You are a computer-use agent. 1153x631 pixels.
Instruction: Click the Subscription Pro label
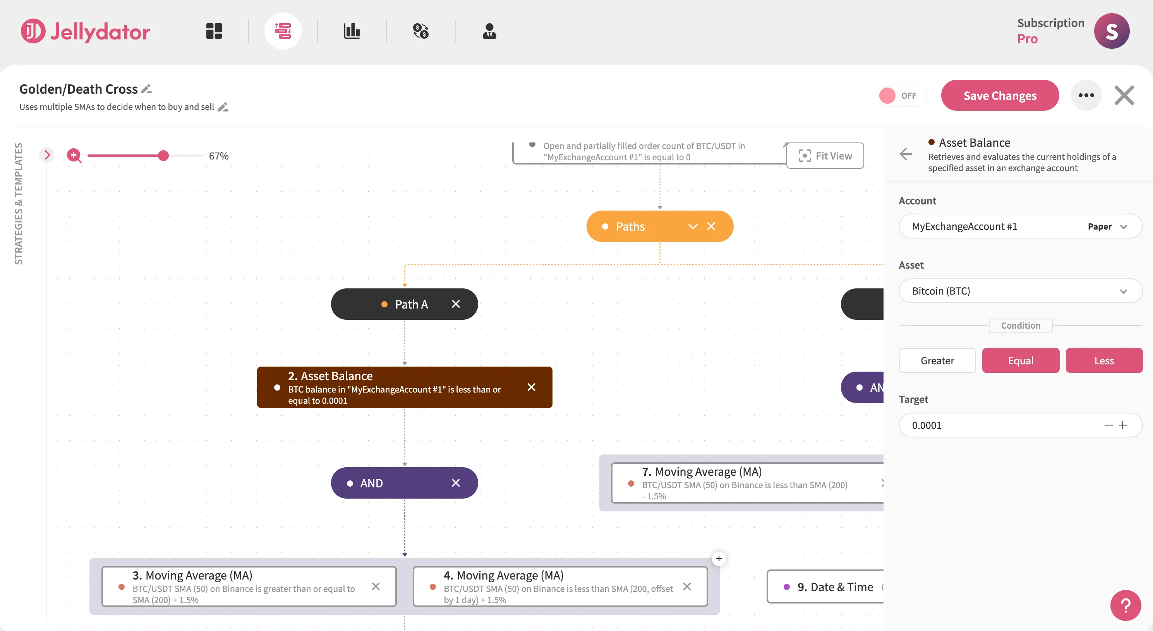coord(1050,31)
